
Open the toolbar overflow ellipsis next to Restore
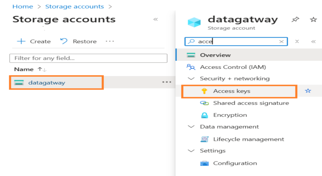(x=110, y=41)
